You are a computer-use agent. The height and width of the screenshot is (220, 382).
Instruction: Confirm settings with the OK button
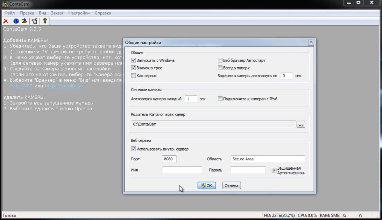(x=207, y=186)
